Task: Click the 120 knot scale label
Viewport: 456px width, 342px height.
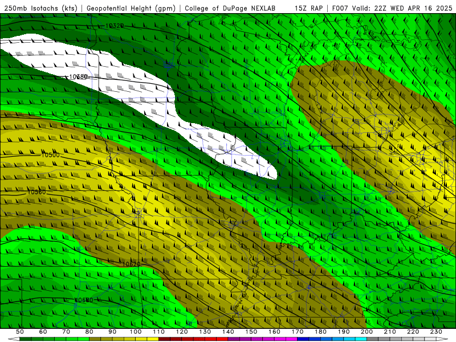Action: [182, 332]
